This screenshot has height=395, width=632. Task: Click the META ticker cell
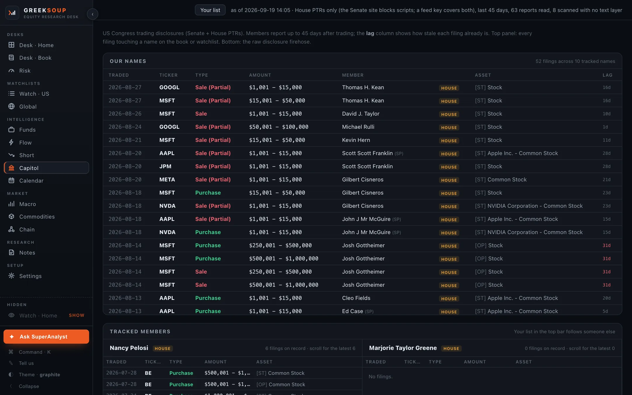(167, 179)
